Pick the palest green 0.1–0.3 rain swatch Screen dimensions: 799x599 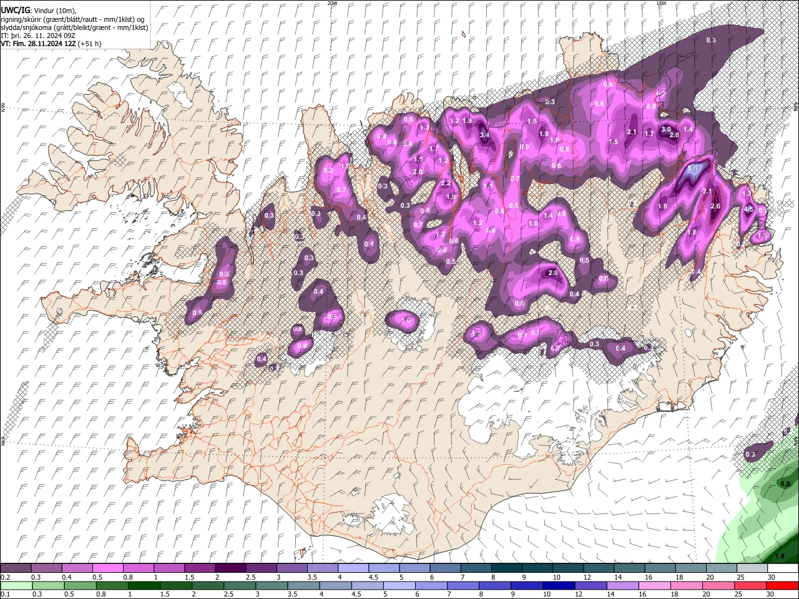[16, 586]
